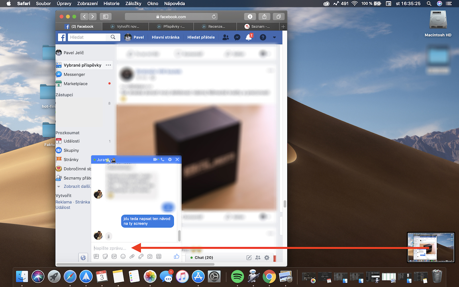
Task: Send a thumbs-up like in chat
Action: [x=177, y=256]
